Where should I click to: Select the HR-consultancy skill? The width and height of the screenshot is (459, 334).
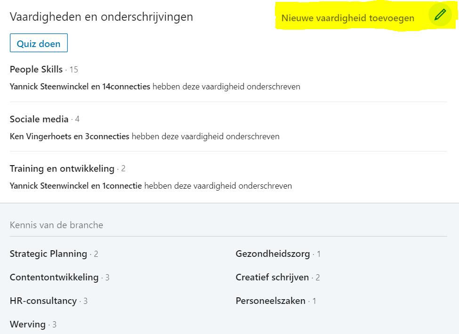[x=43, y=301]
